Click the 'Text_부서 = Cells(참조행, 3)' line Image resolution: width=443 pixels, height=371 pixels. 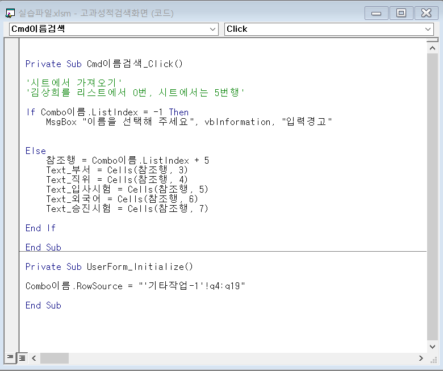coord(117,170)
